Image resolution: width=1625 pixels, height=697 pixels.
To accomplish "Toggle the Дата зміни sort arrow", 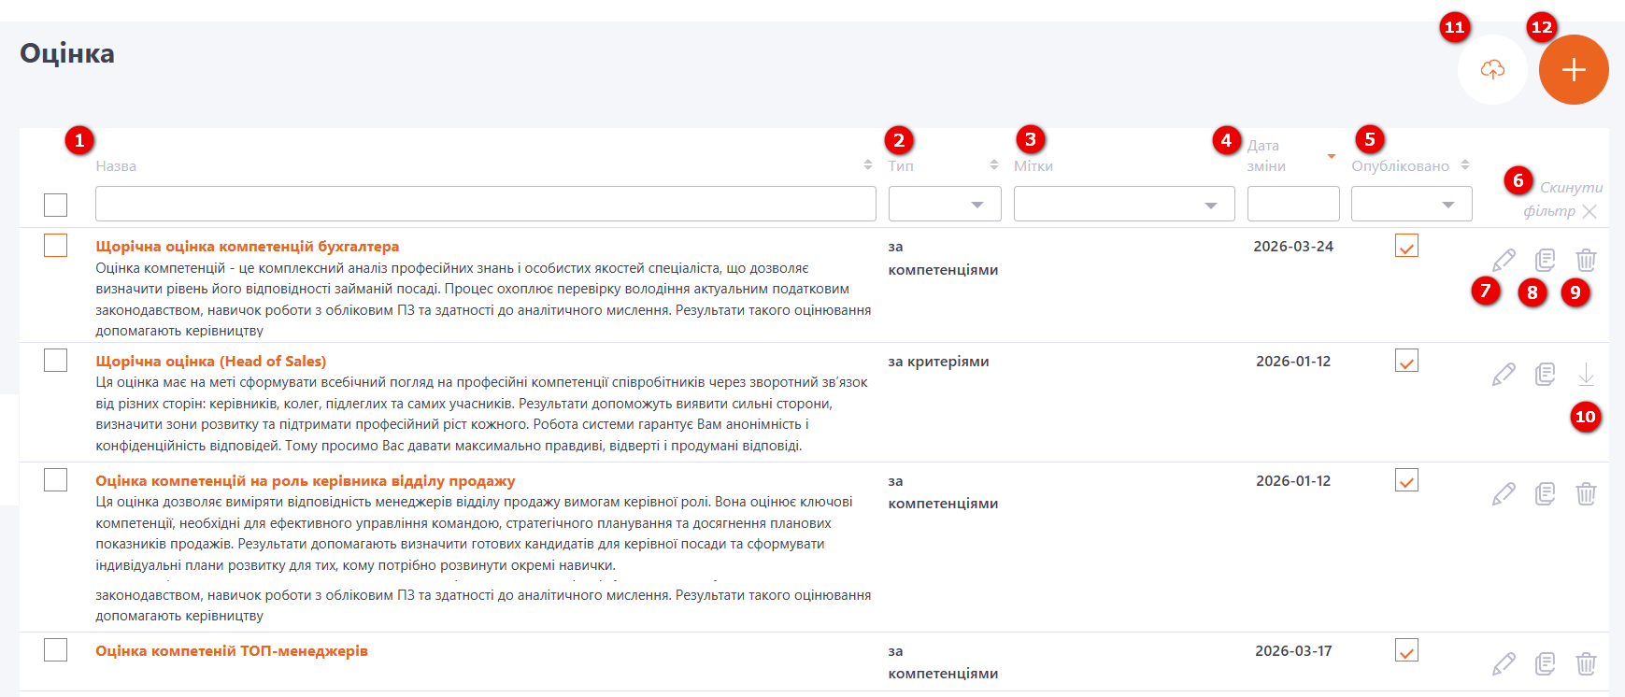I will [1332, 156].
